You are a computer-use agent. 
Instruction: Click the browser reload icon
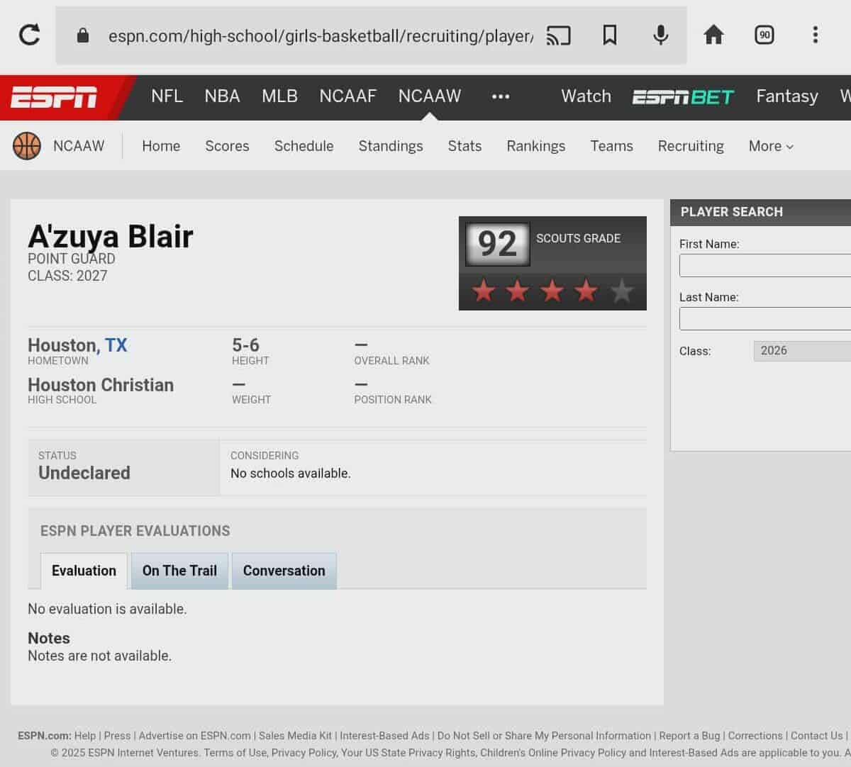point(29,35)
